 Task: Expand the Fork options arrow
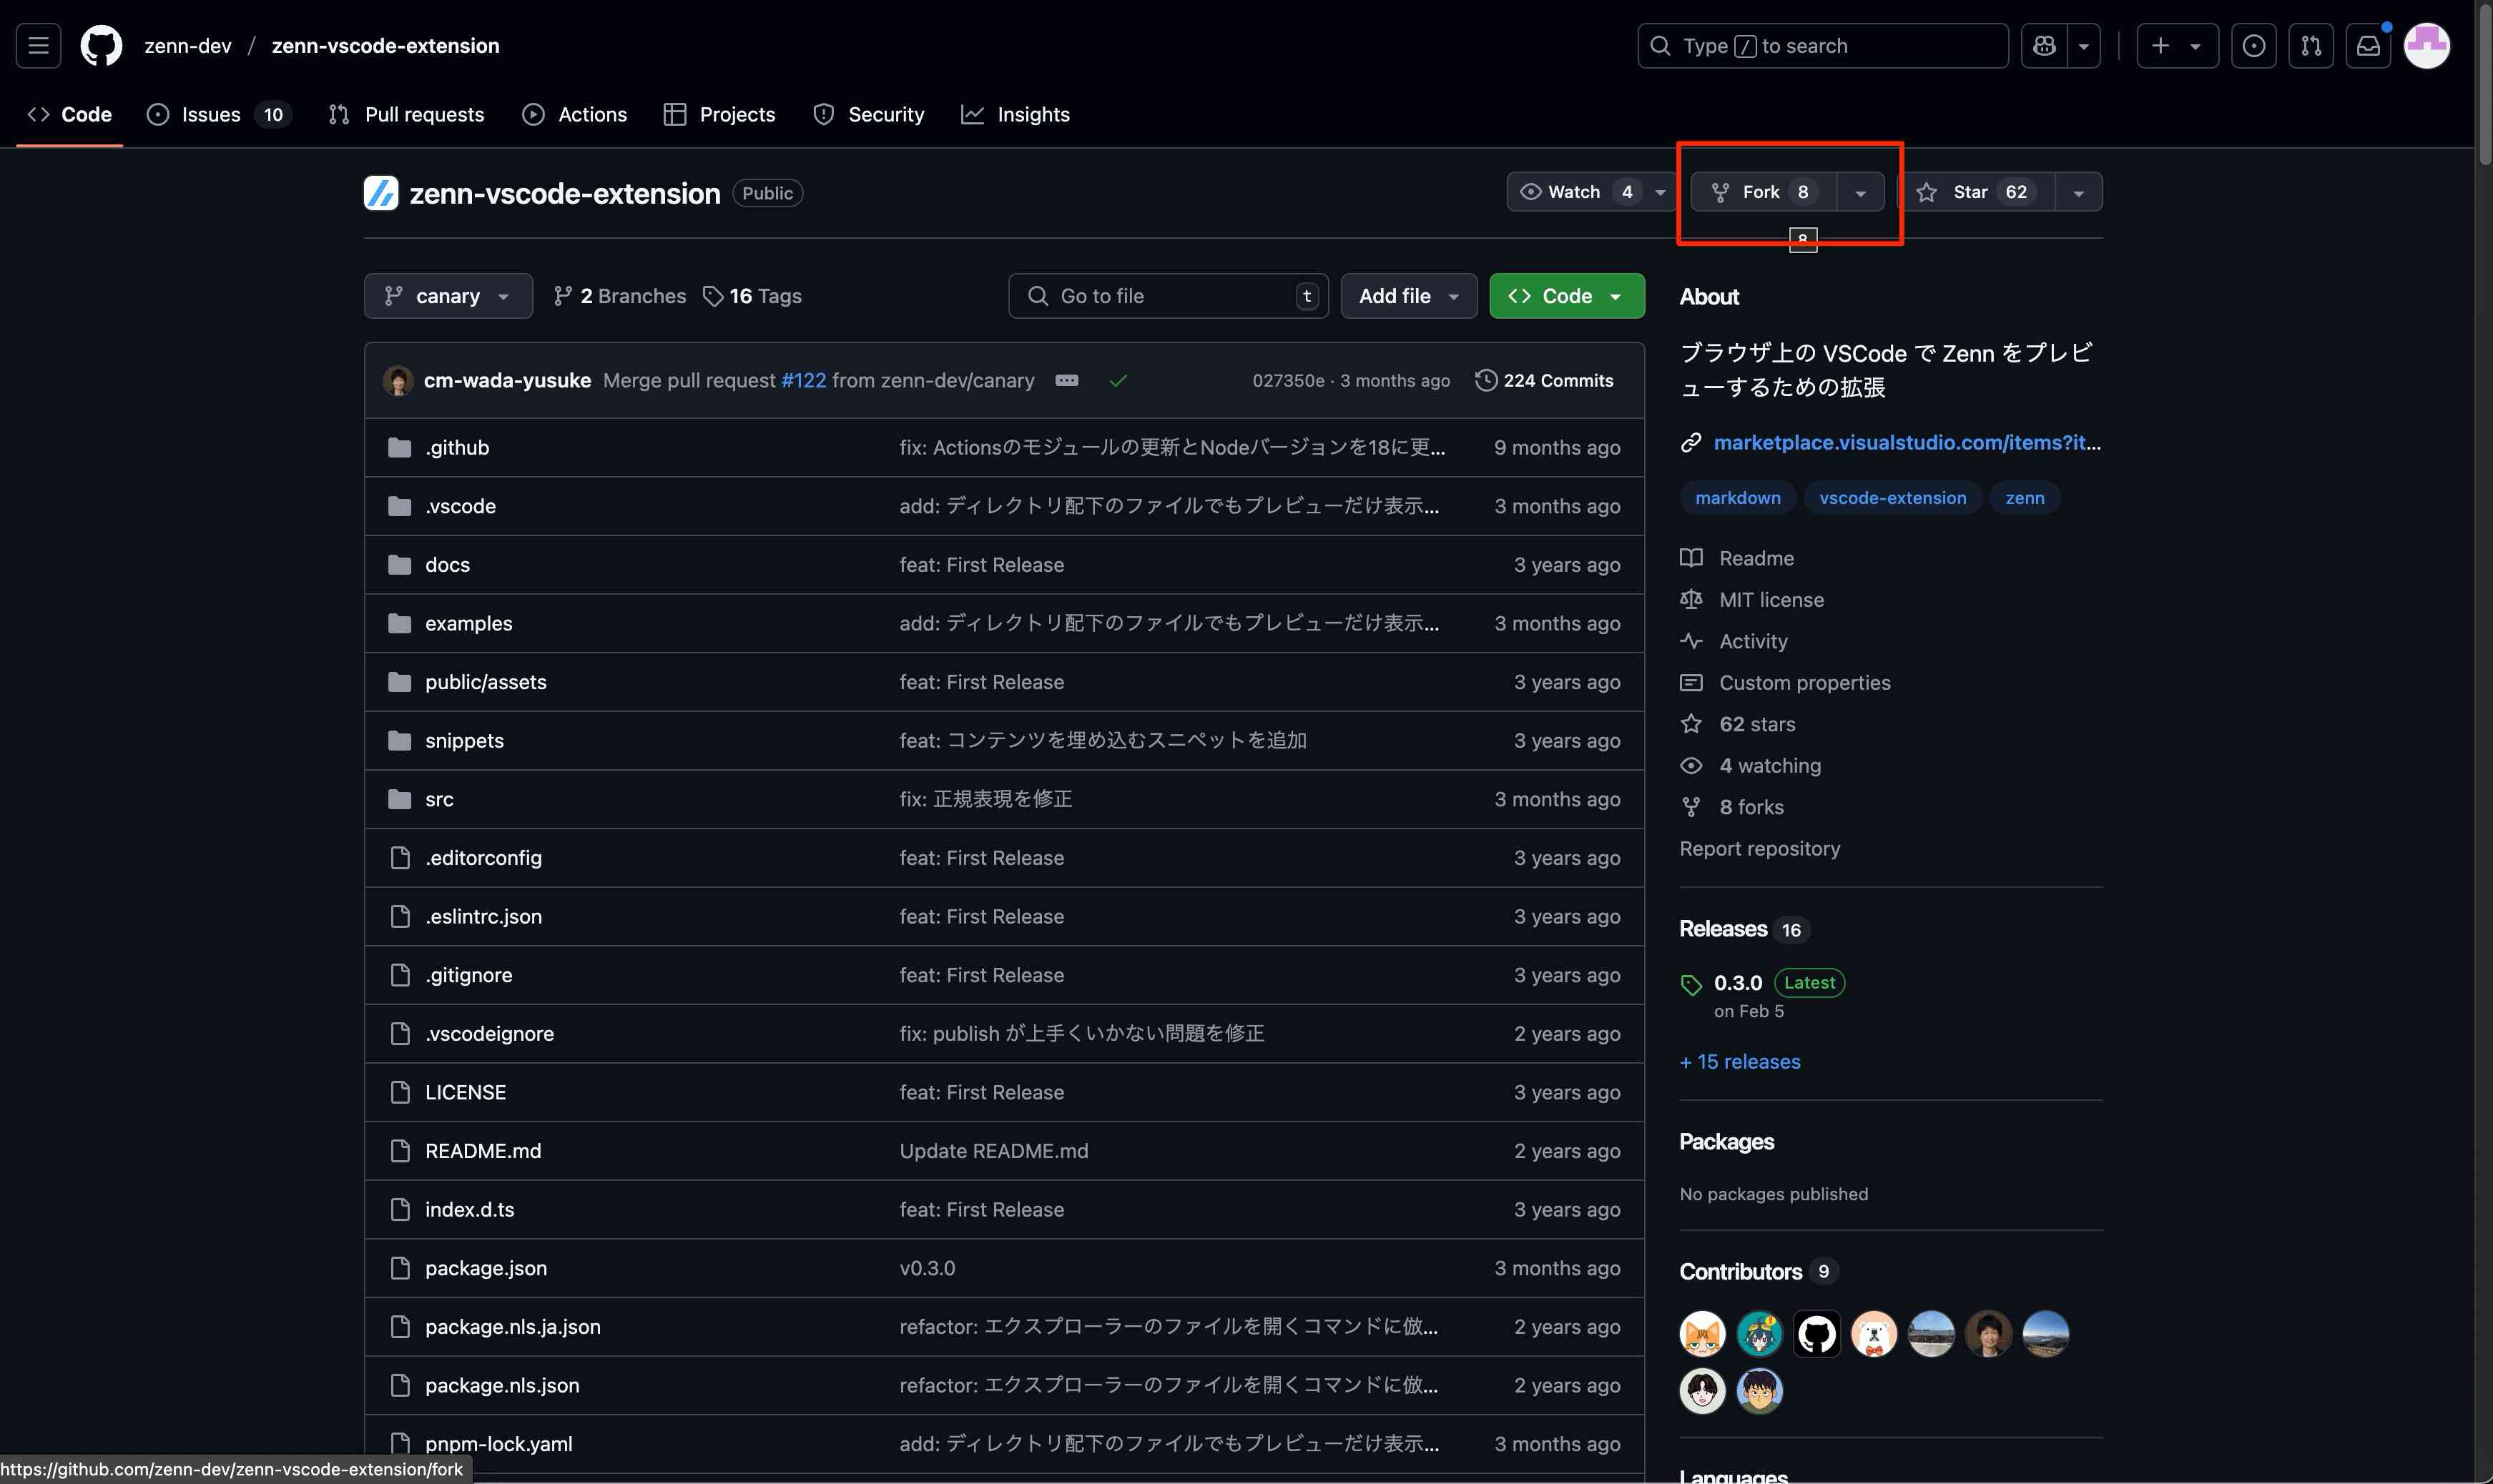tap(1860, 192)
